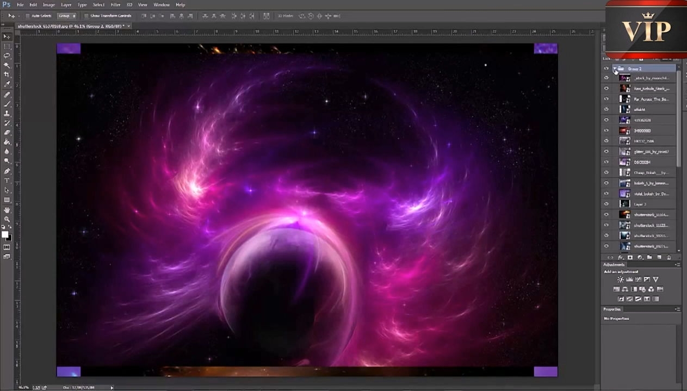Open the Filter menu
687x391 pixels.
pos(116,4)
